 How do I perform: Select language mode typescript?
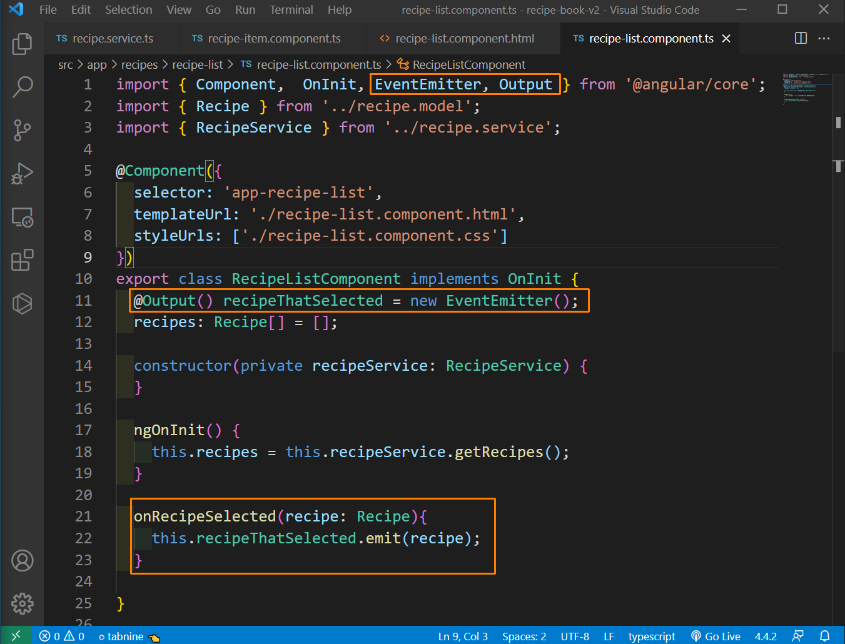pos(652,636)
